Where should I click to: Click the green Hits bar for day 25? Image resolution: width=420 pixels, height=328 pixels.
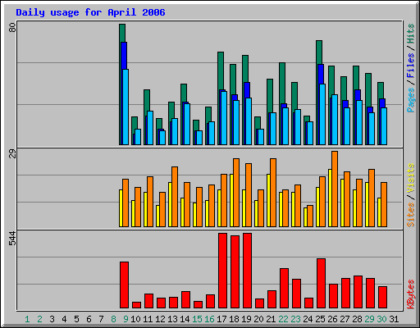319,52
